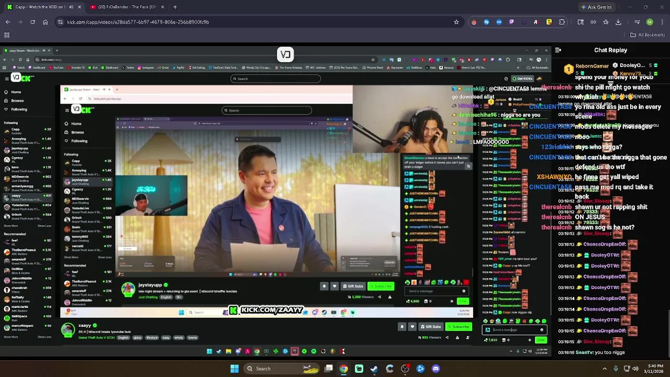Open the Chrome three-dot menu
This screenshot has width=670, height=377.
coord(662,22)
